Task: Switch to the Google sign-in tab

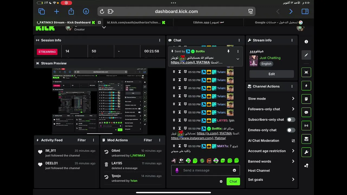Action: tap(279, 22)
